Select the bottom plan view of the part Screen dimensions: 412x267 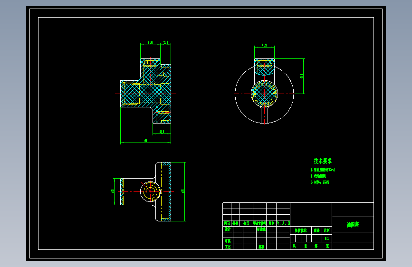[x=146, y=191]
